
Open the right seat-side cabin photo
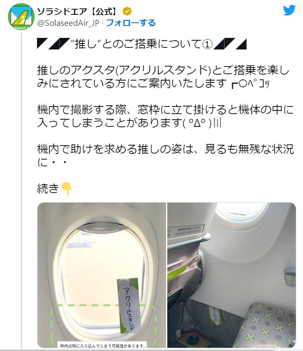click(232, 275)
